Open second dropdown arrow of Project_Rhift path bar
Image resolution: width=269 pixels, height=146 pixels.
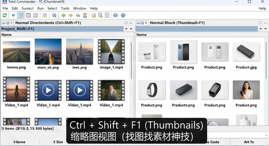pyautogui.click(x=131, y=29)
